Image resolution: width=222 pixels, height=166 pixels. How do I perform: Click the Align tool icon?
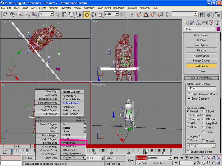tap(210, 15)
